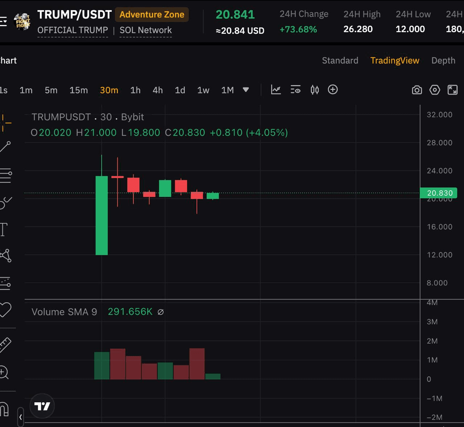Select the forecast position tool

tap(5, 283)
